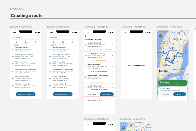Screen dimensions: 196x131
Task: Toggle star for Bleecker Grocery & Convenience, 6-selected frame
Action: pyautogui.click(x=13, y=71)
